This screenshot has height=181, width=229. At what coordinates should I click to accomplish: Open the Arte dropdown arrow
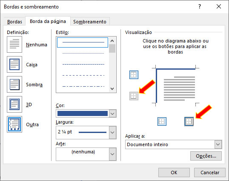tap(113, 154)
